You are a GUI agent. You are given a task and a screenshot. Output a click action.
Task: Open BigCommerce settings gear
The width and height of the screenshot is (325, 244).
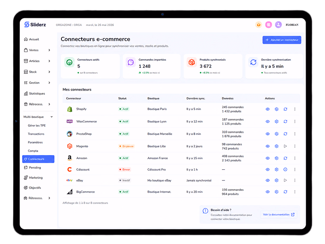click(277, 192)
